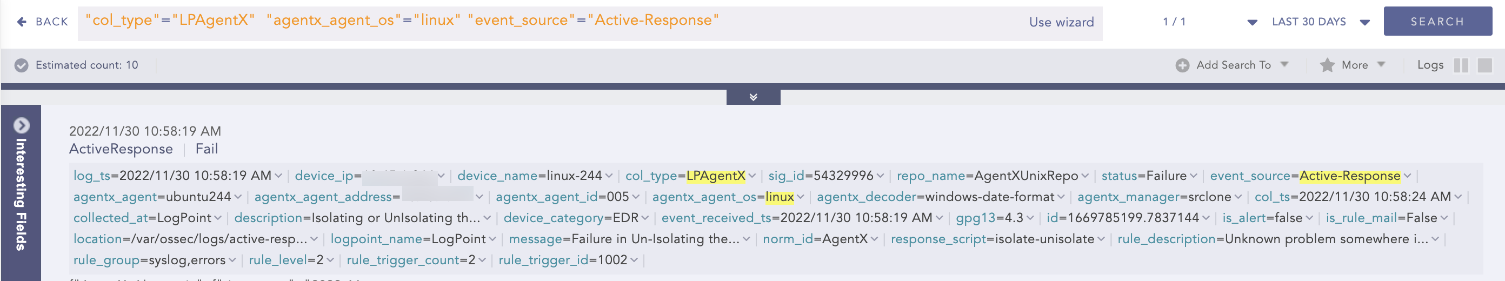Click the double-chevron collapse handle

click(753, 97)
